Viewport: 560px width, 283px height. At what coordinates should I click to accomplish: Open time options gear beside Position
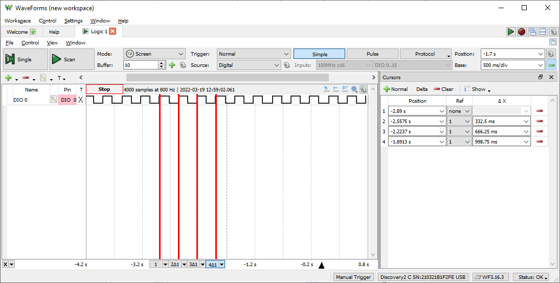(551, 54)
